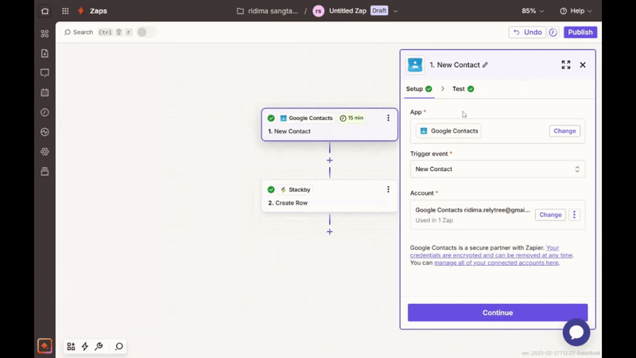Open the dashboard icon in the sidebar
This screenshot has width=636, height=358.
point(45,33)
